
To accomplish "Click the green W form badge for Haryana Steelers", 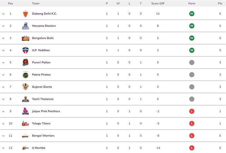I will coord(192,26).
